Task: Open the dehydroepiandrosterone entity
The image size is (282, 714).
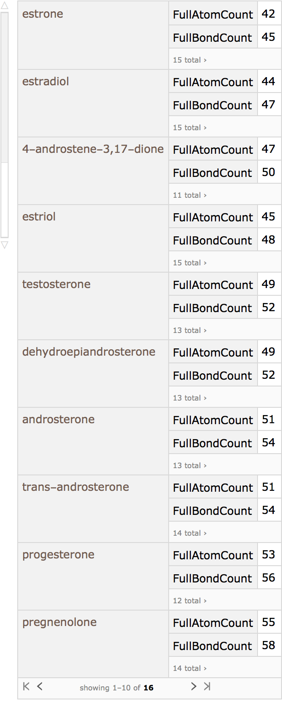Action: (89, 352)
